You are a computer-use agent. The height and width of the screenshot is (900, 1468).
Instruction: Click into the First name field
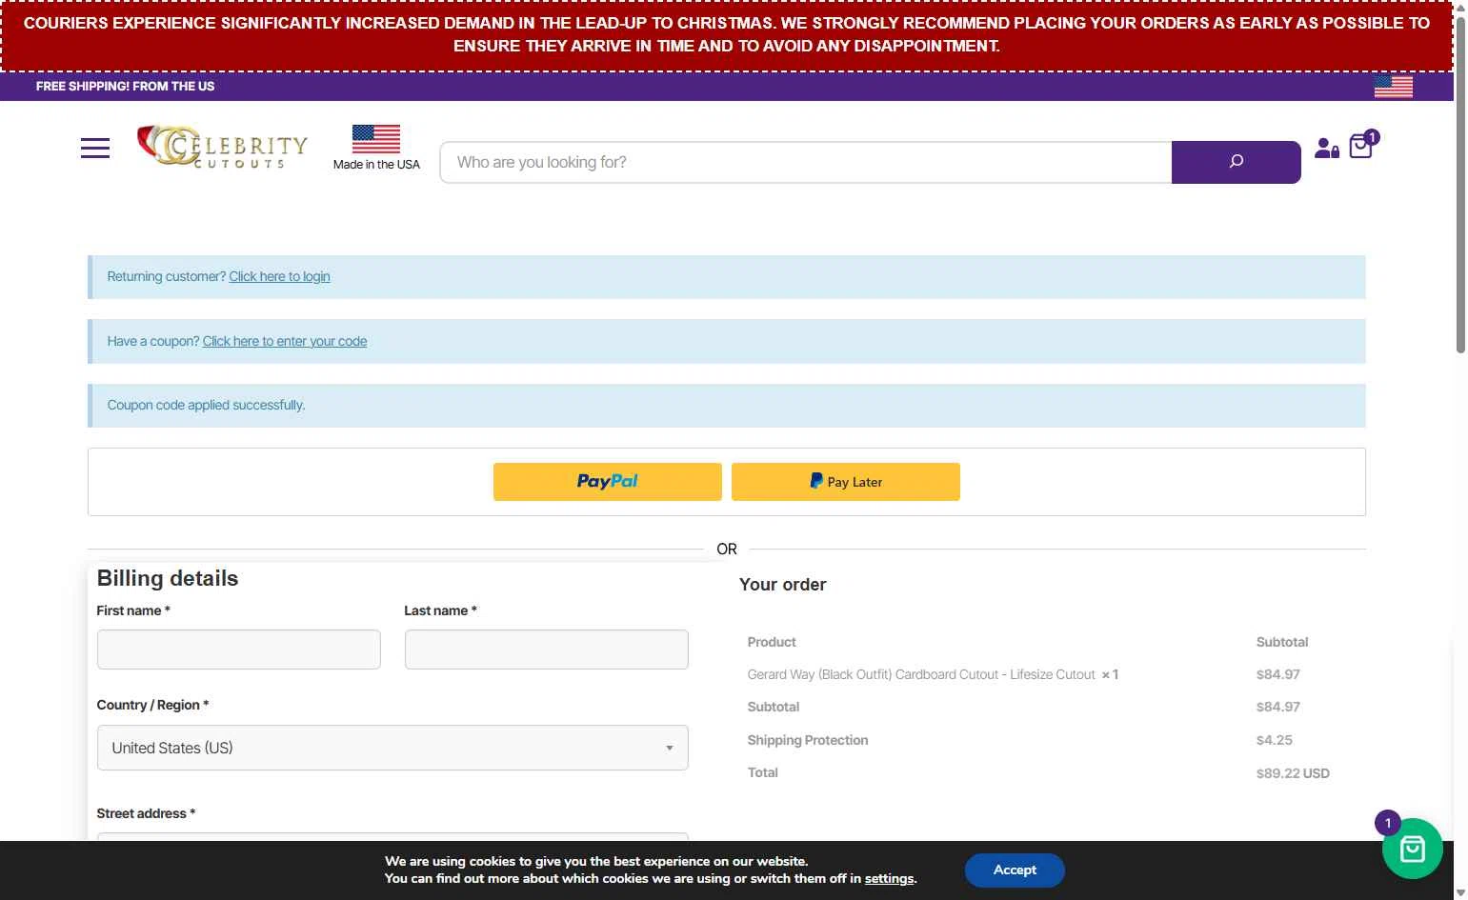click(239, 650)
